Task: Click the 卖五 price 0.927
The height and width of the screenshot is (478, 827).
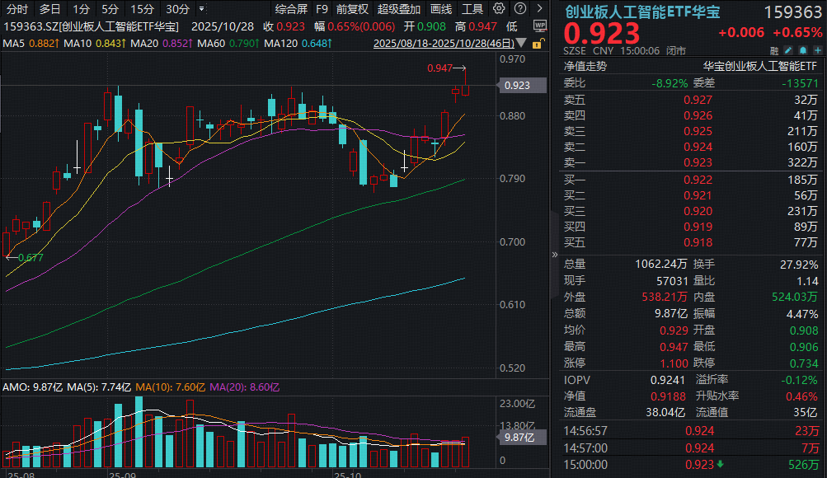Action: coord(698,100)
